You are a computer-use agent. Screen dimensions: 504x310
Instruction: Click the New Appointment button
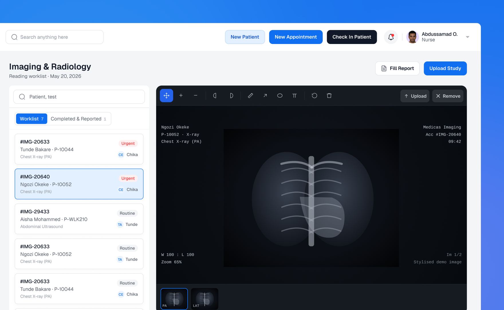coord(296,37)
